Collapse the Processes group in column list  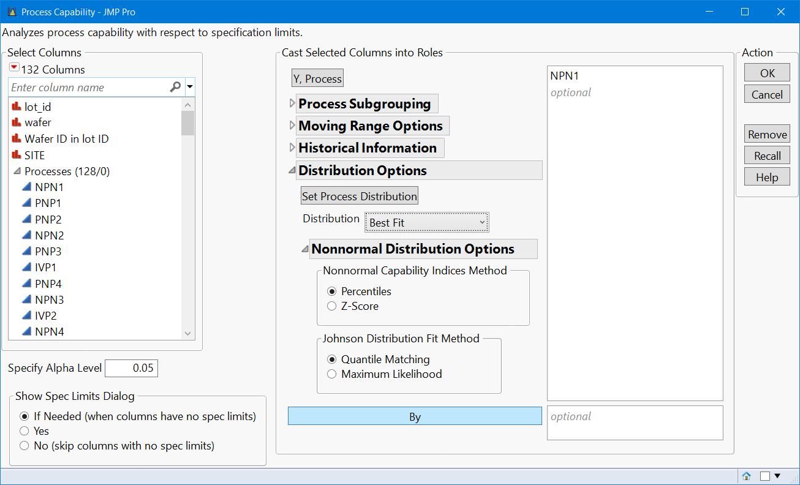tap(17, 172)
